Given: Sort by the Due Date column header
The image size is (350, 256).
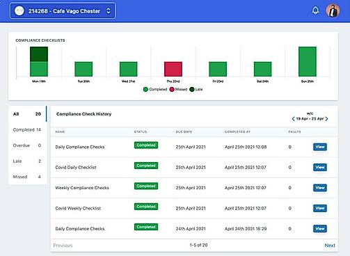Looking at the screenshot, I should tap(184, 131).
